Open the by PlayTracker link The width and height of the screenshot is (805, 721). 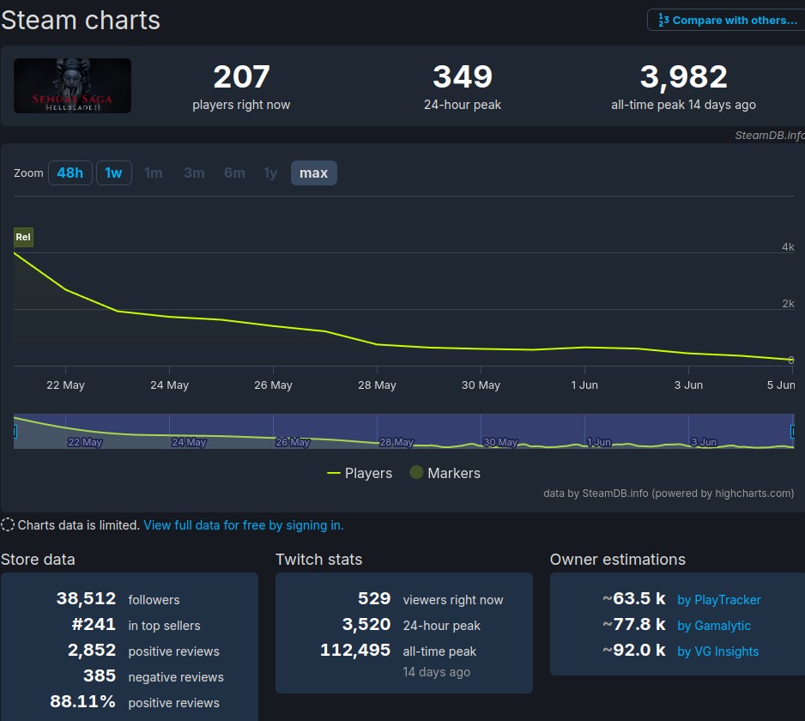click(719, 600)
